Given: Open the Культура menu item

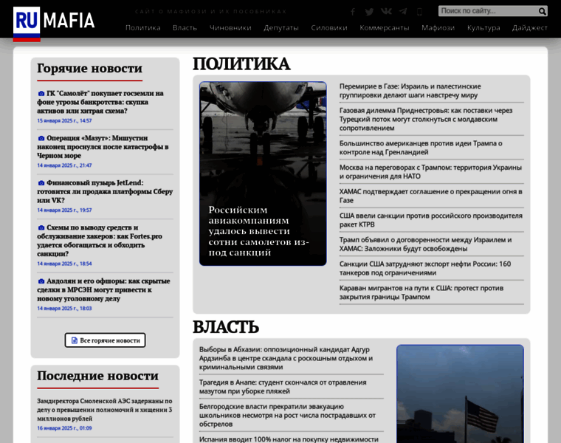Looking at the screenshot, I should (483, 27).
